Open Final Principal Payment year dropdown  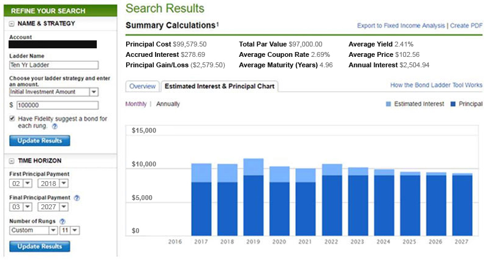coord(64,207)
